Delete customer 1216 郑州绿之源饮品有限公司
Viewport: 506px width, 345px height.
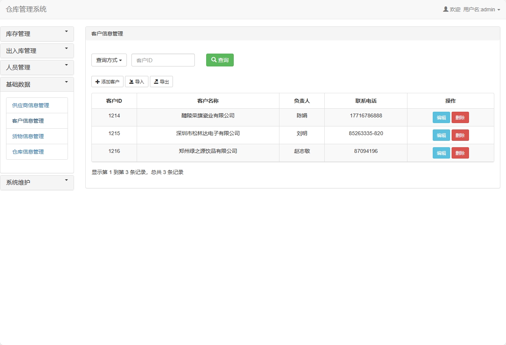pyautogui.click(x=460, y=152)
